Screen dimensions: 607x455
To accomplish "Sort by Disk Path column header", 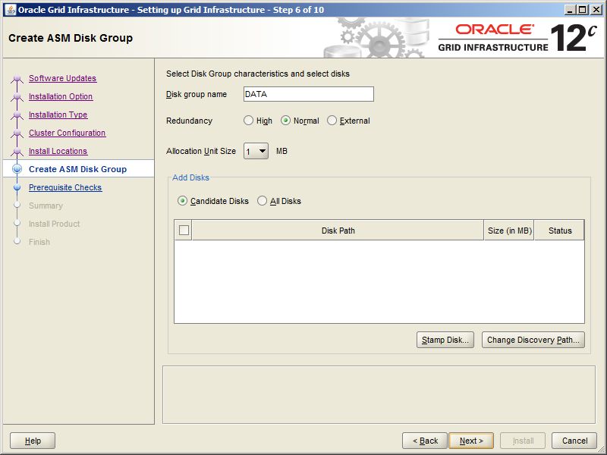I will pyautogui.click(x=338, y=231).
